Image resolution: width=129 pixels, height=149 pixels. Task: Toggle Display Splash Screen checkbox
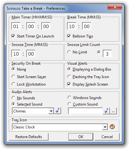point(69,84)
